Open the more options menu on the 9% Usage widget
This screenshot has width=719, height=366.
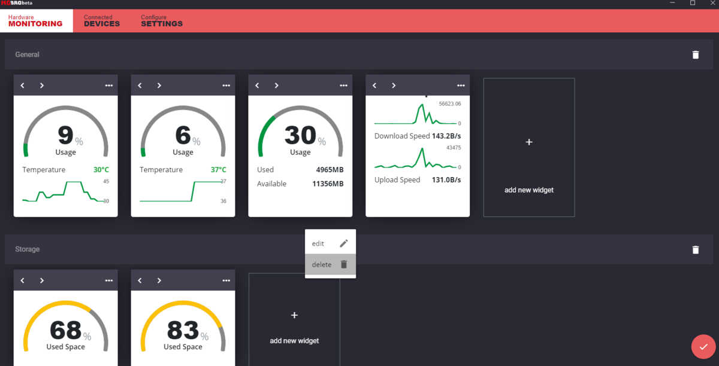click(109, 86)
